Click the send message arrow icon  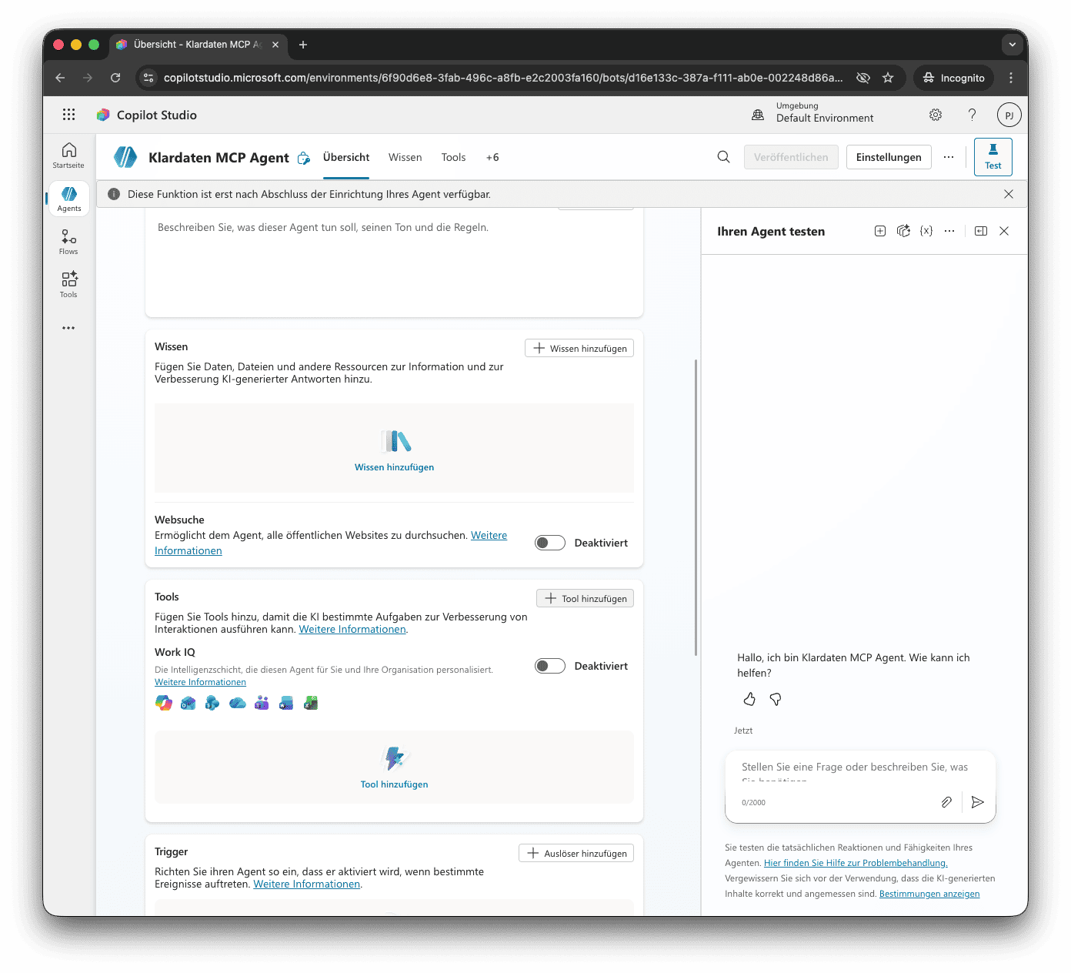(x=978, y=802)
